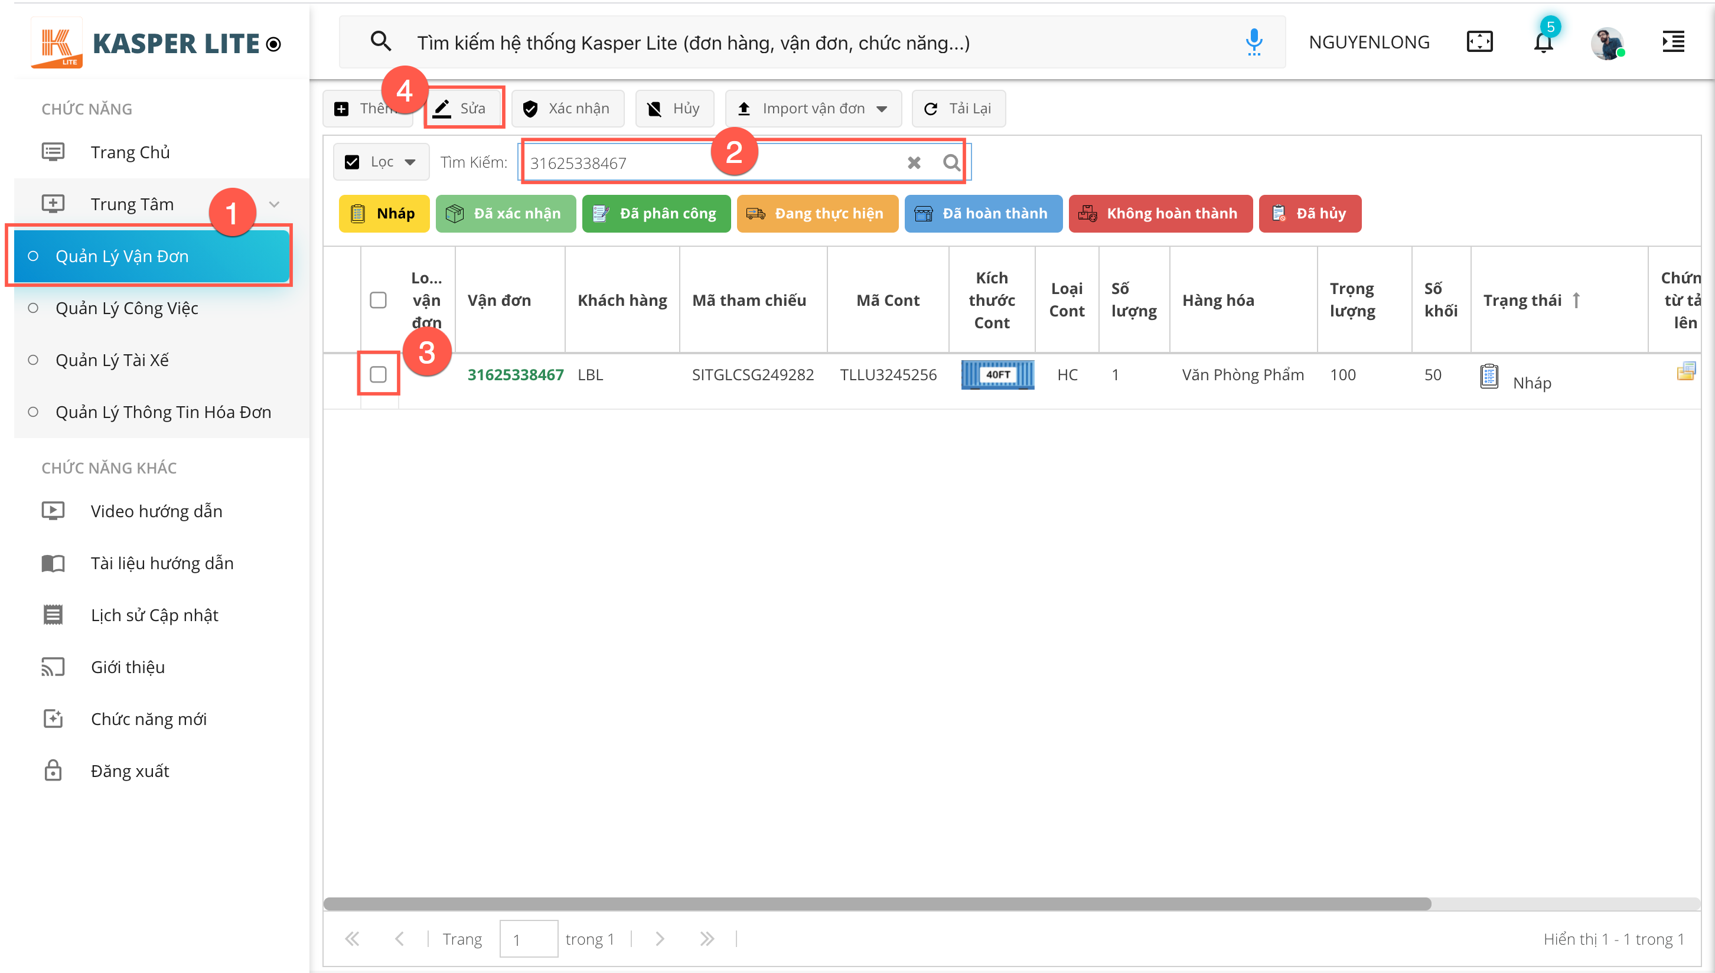
Task: Filter by the orange Đang thực hiện status
Action: (817, 213)
